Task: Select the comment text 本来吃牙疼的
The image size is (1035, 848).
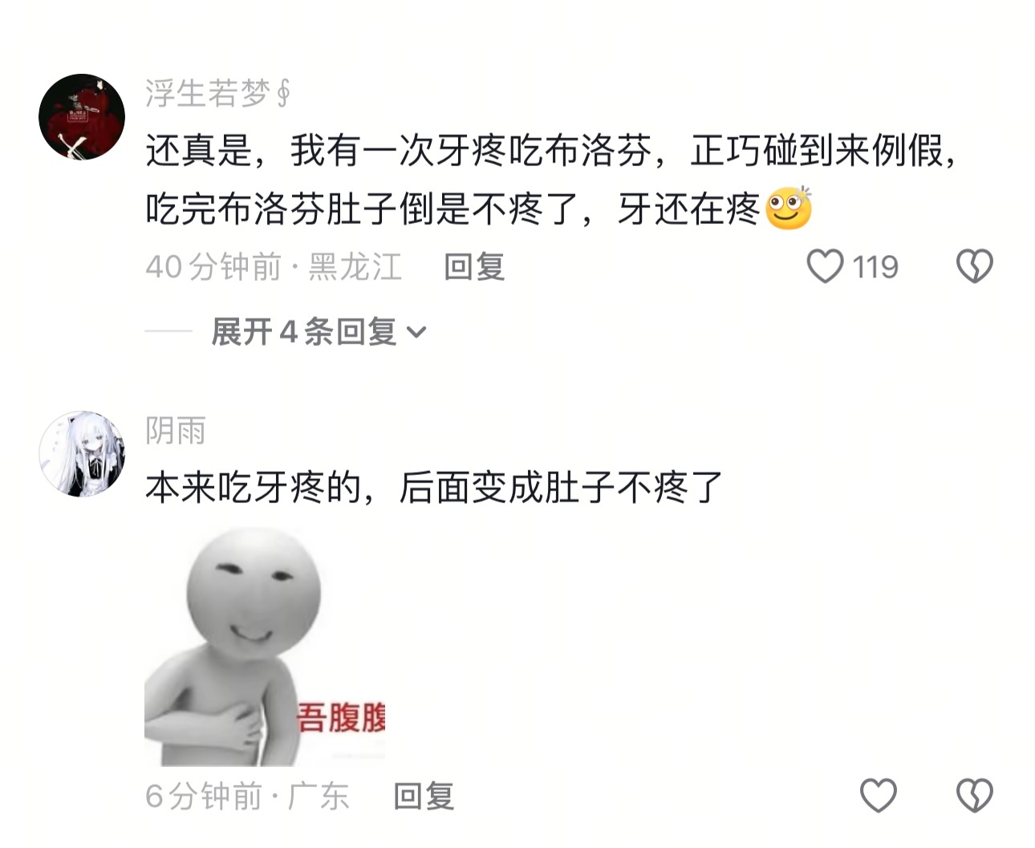Action: 253,488
